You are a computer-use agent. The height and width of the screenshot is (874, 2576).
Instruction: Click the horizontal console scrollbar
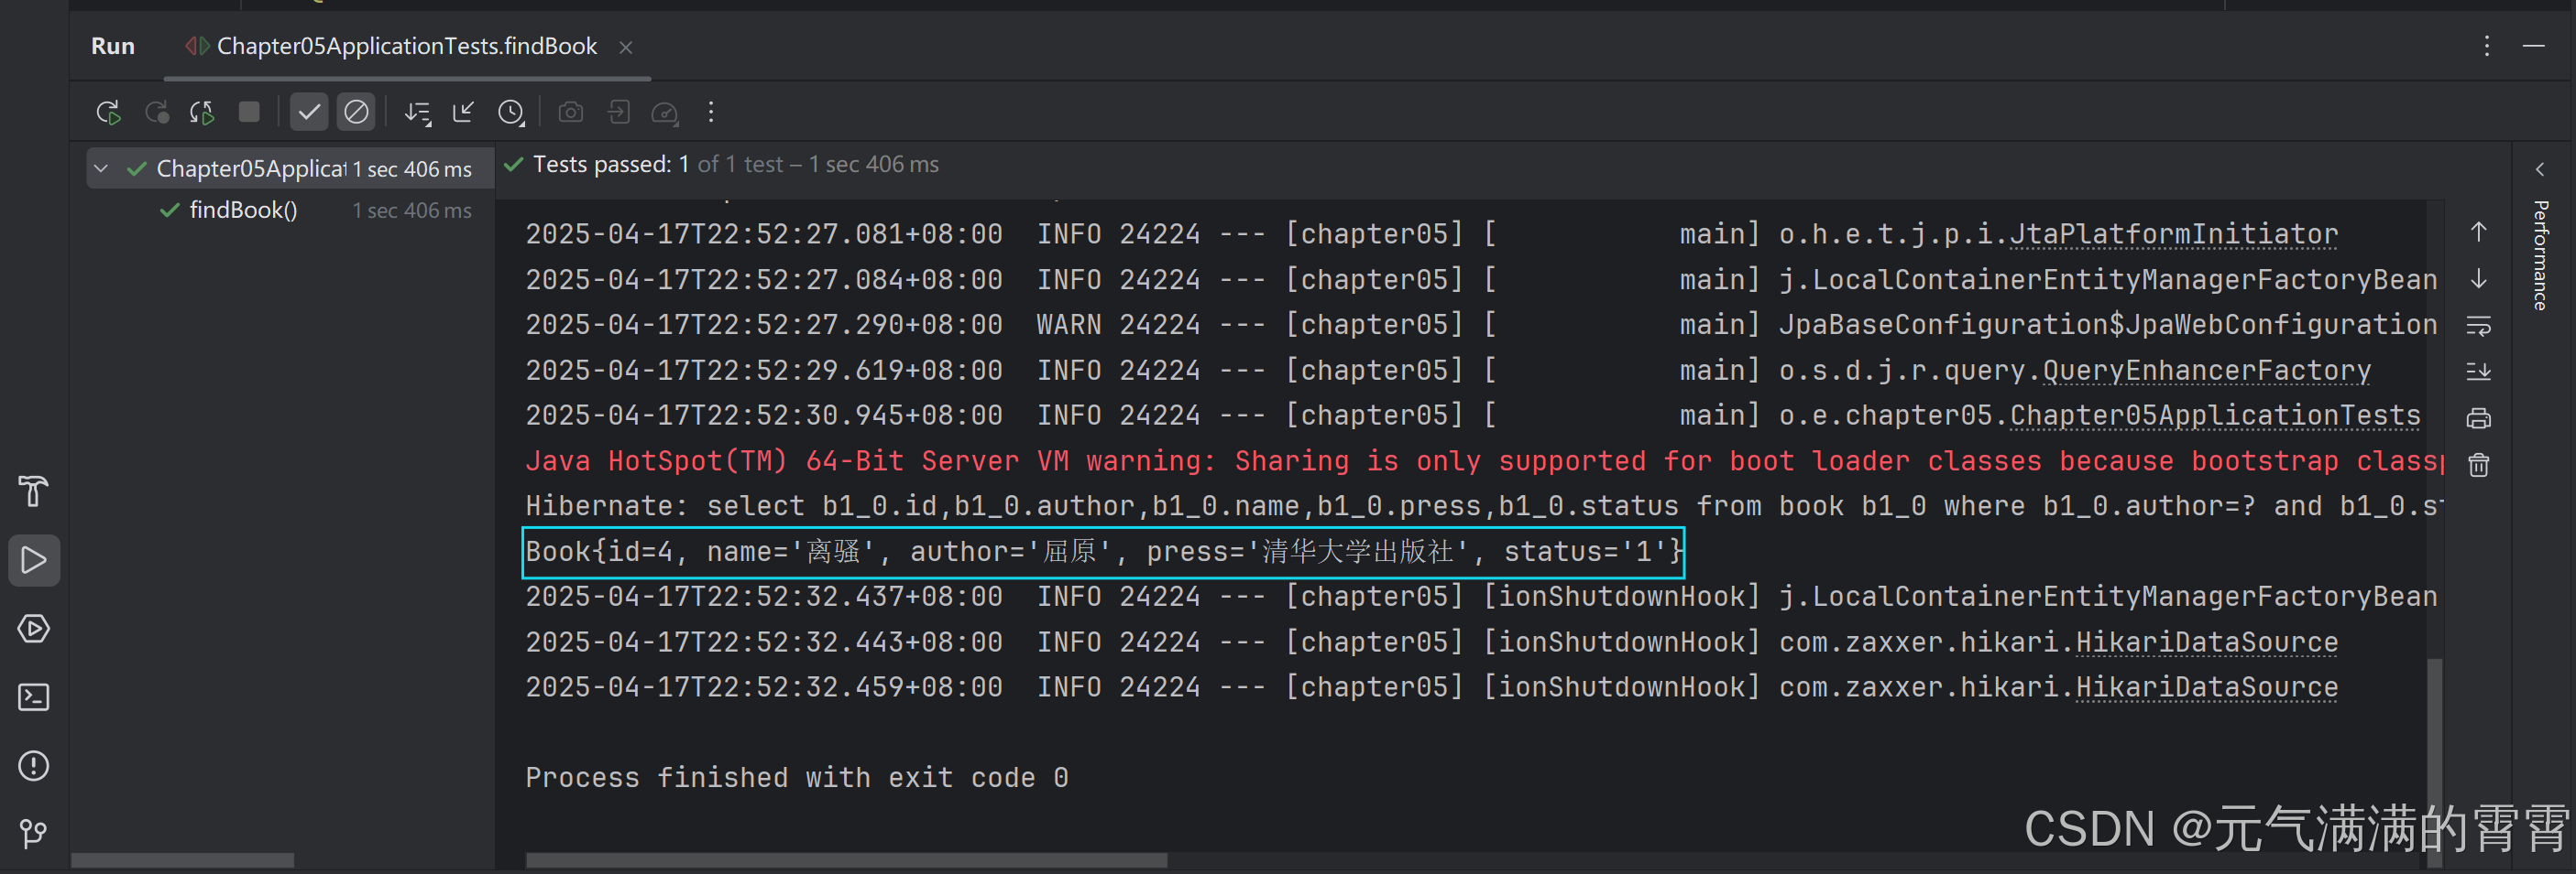point(845,860)
